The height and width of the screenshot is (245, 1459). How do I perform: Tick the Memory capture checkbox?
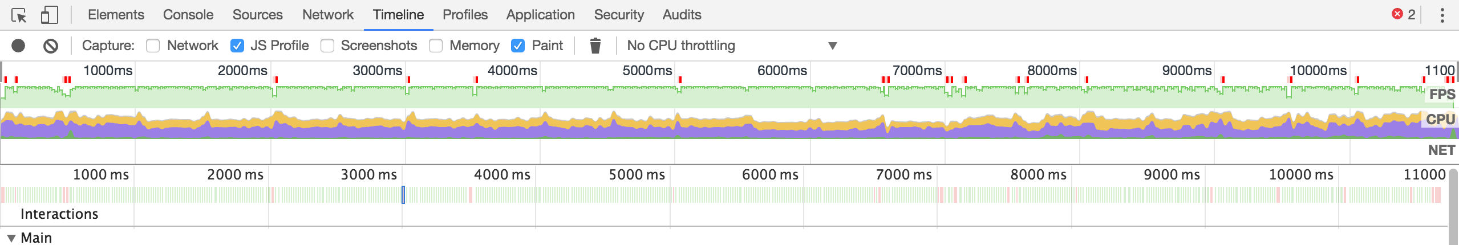436,46
